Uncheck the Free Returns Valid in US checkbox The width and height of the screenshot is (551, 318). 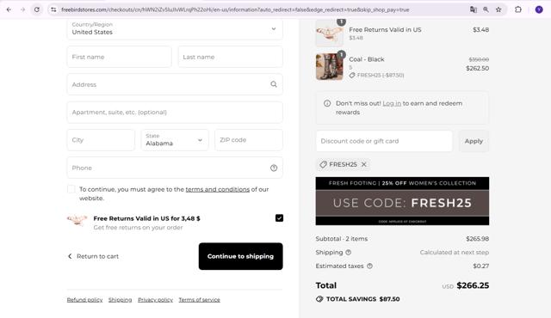pyautogui.click(x=279, y=218)
